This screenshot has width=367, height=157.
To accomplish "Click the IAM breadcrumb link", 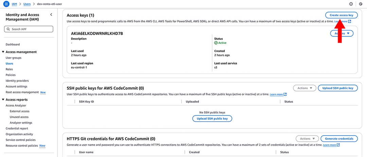I will click(x=14, y=4).
